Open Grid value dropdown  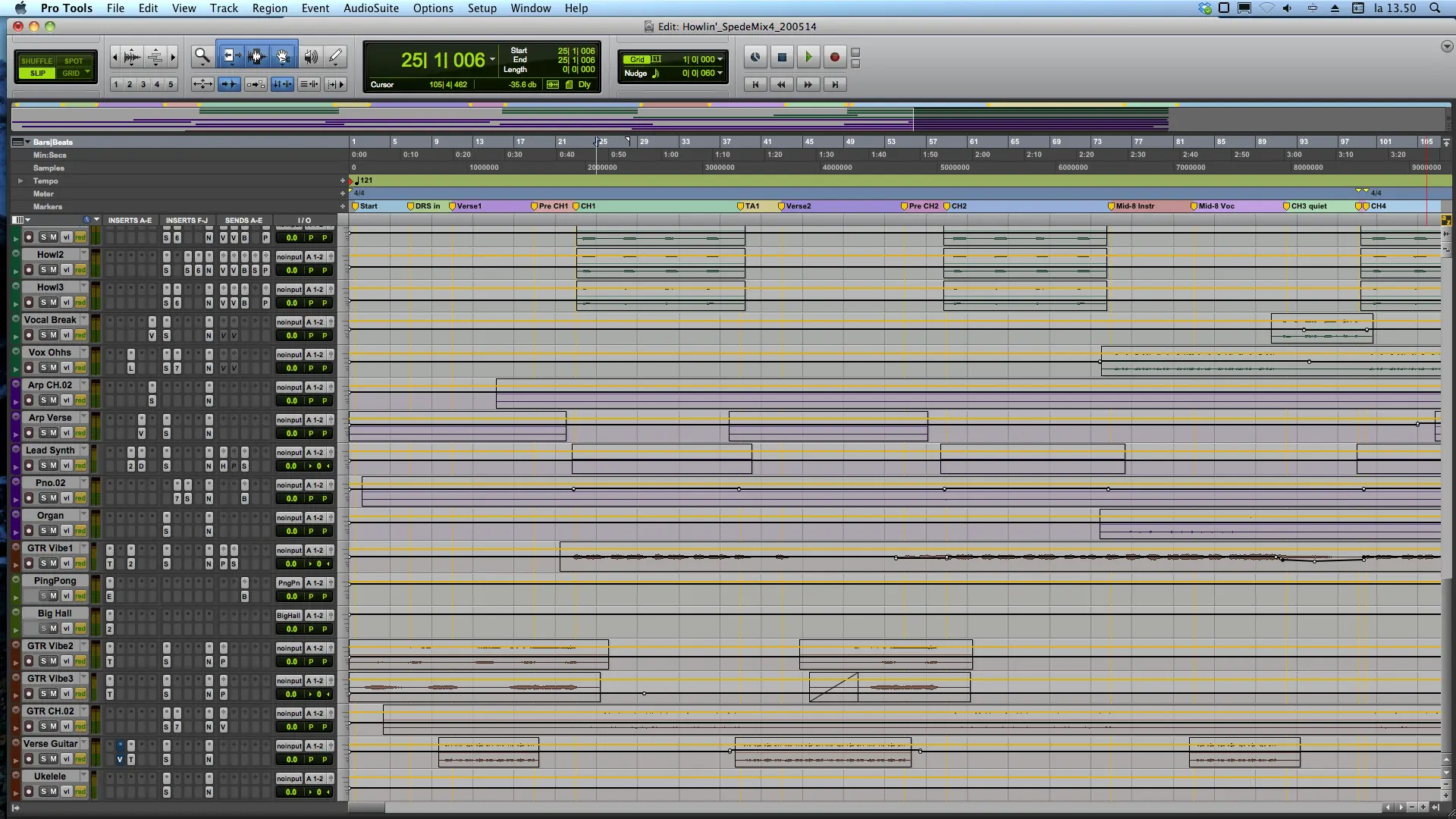[x=720, y=59]
